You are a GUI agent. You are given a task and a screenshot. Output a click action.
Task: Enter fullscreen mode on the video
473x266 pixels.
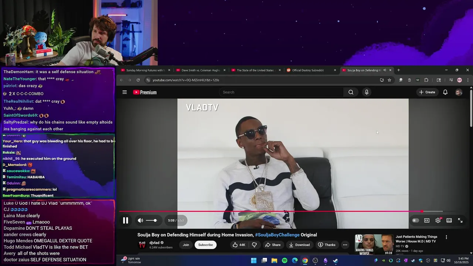point(460,221)
